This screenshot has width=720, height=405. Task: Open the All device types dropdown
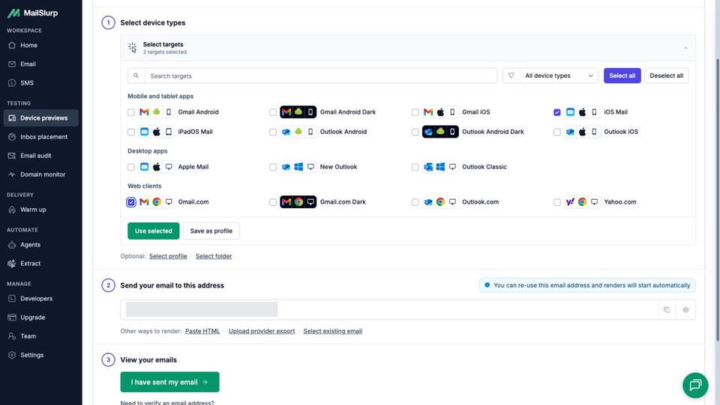(x=559, y=76)
